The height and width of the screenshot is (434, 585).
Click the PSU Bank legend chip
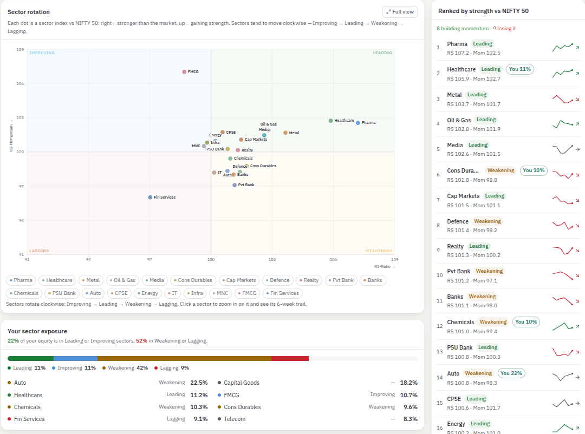tap(62, 293)
